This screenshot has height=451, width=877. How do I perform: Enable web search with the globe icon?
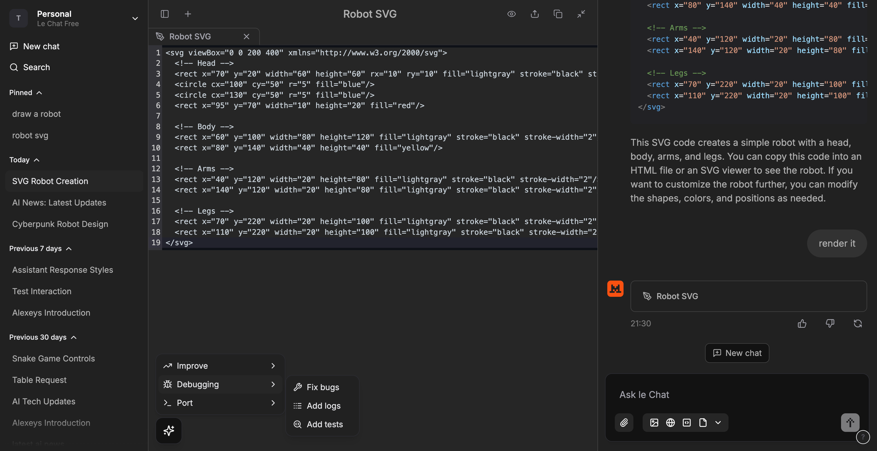click(670, 422)
